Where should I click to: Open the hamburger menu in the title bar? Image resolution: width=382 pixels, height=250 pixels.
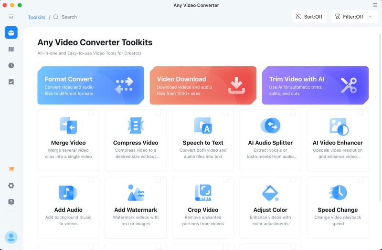375,5
